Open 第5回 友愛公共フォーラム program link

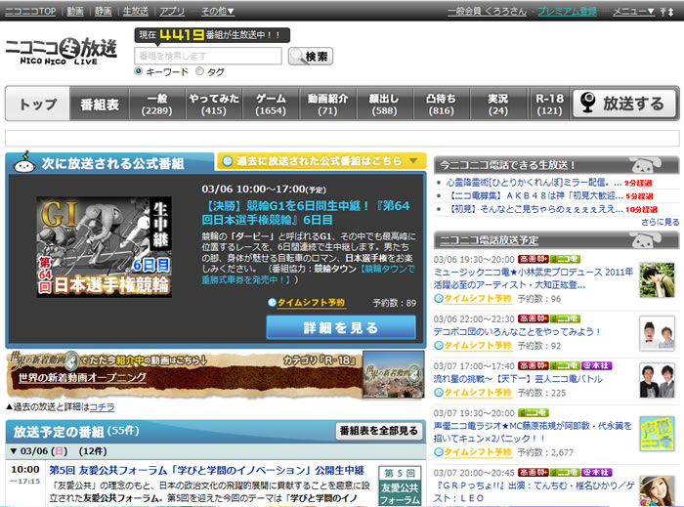[x=206, y=470]
